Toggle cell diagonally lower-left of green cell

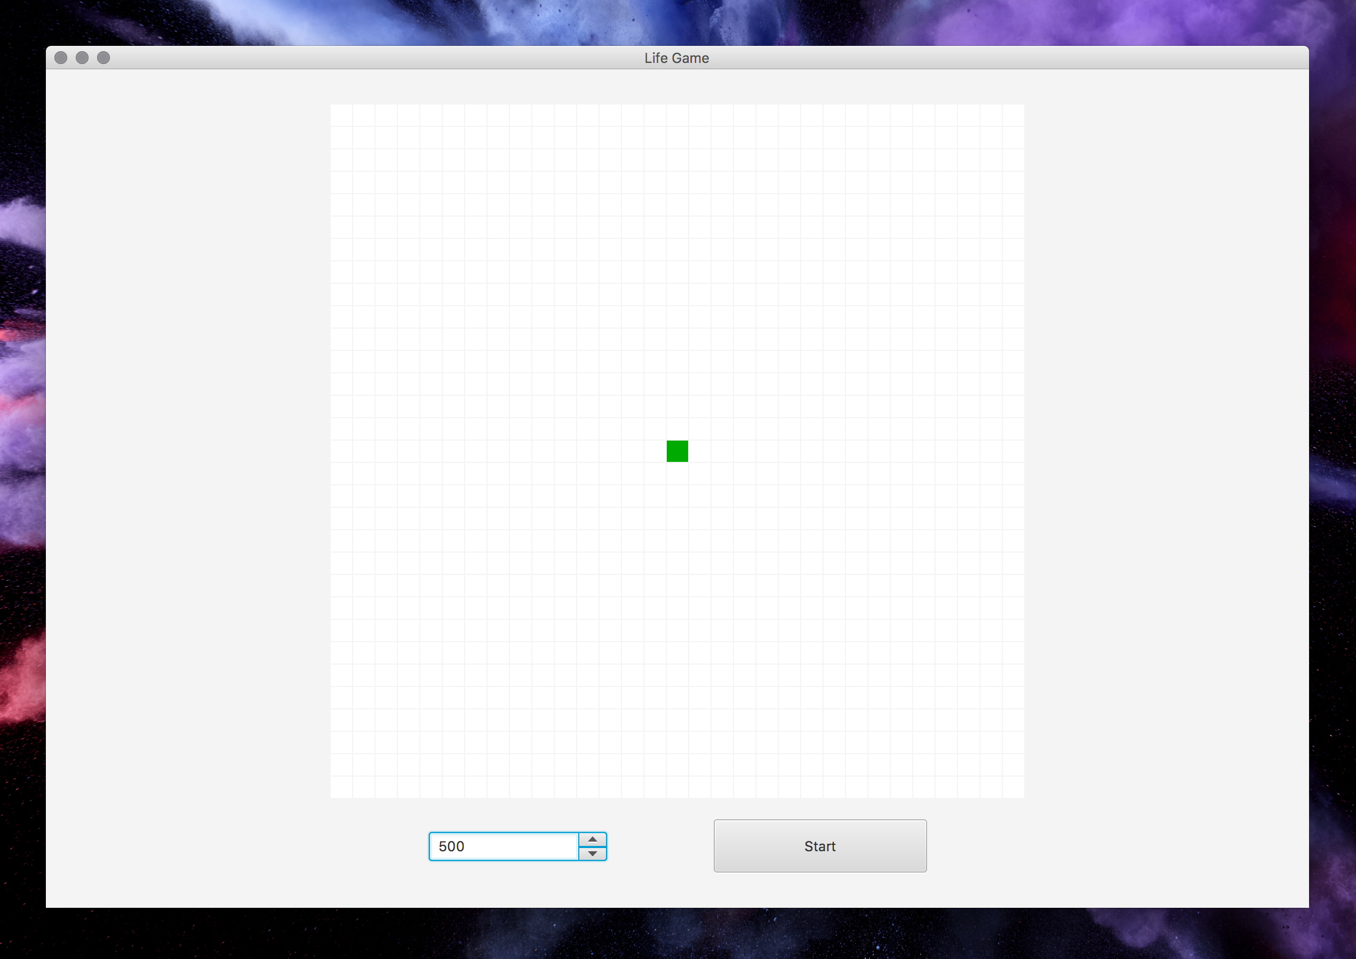[655, 474]
